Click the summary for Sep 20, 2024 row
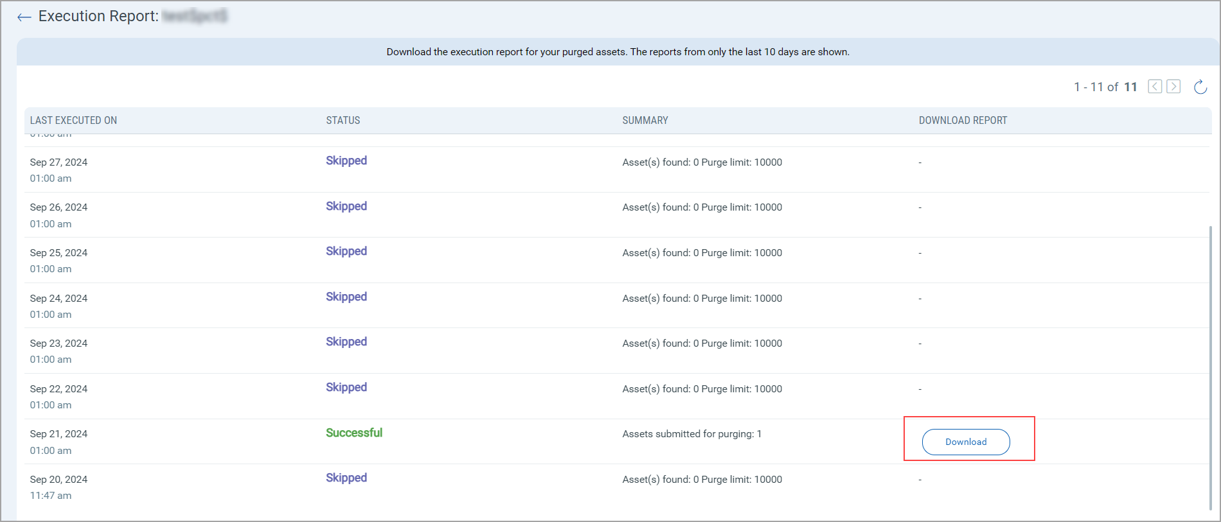The height and width of the screenshot is (522, 1221). [702, 480]
